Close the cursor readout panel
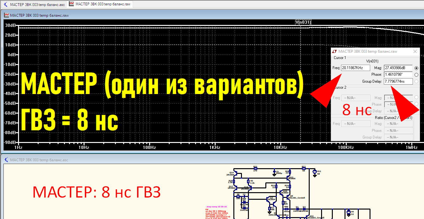Screen dimensions: 424x219 click(415, 51)
